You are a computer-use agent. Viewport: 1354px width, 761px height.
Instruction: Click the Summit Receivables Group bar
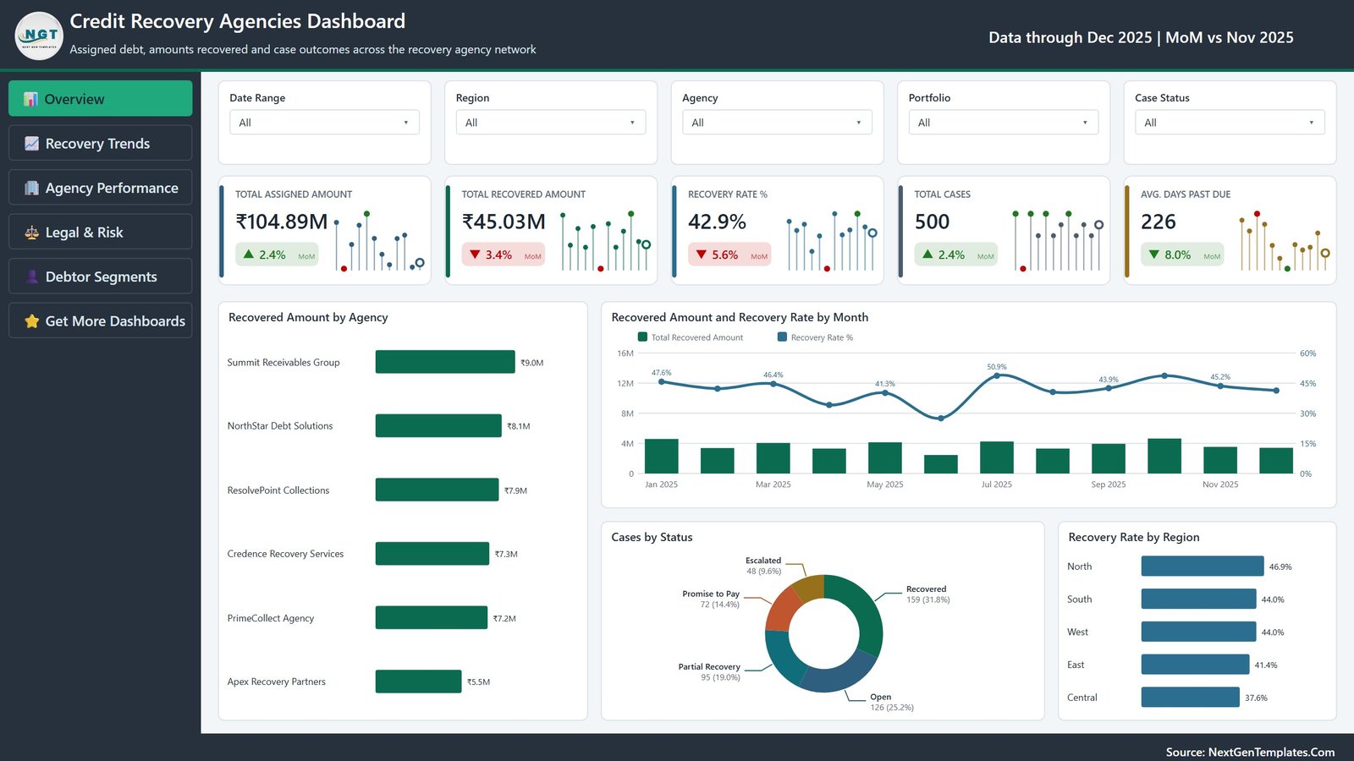[445, 362]
